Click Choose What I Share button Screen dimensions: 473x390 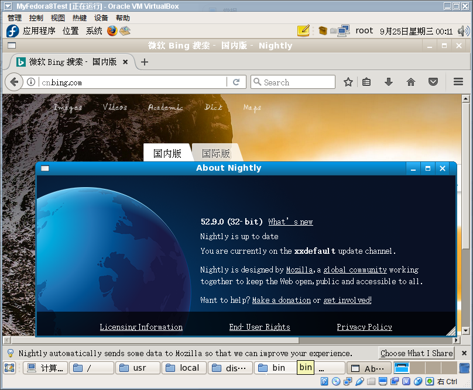(x=417, y=353)
